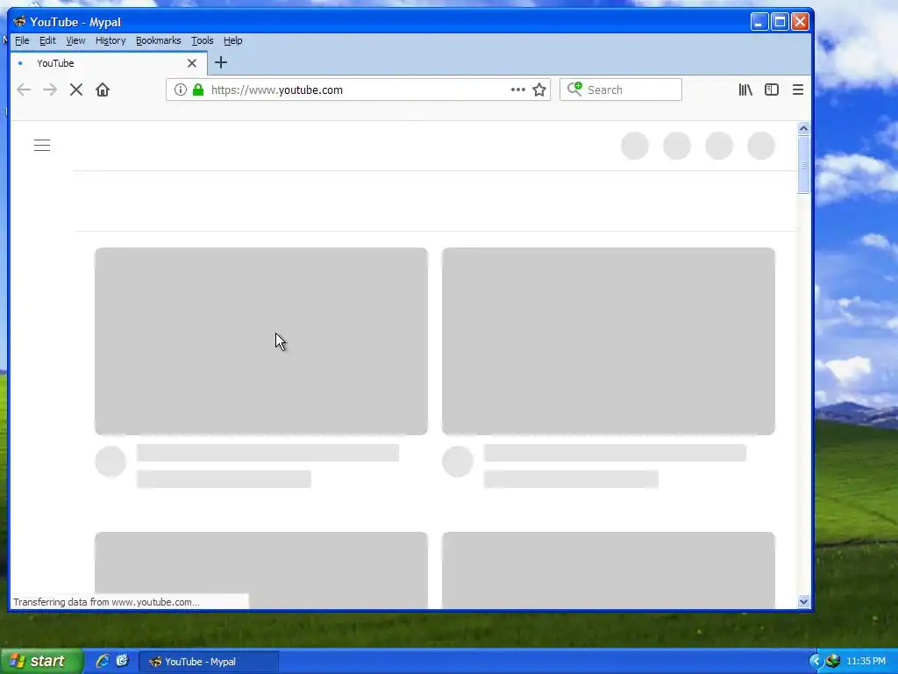This screenshot has width=898, height=674.
Task: Open the File menu
Action: [22, 40]
